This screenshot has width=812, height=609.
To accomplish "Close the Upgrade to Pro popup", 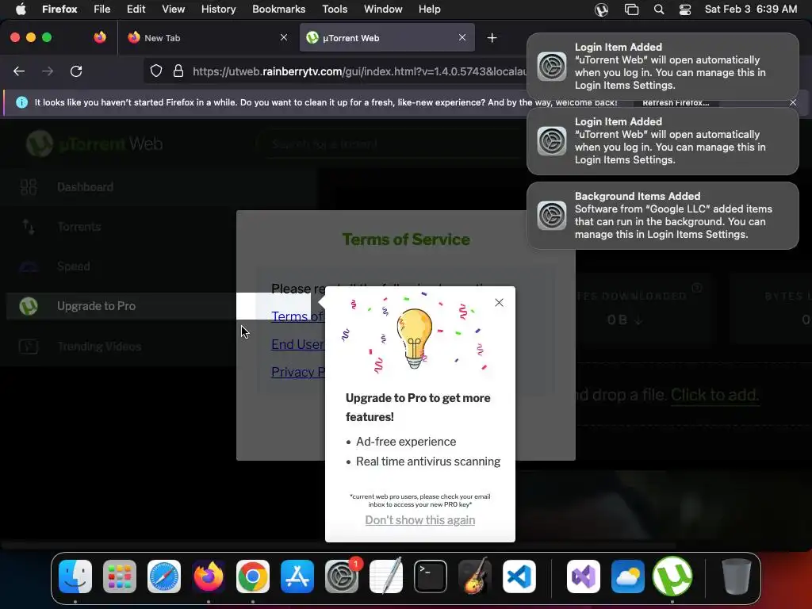I will (499, 302).
